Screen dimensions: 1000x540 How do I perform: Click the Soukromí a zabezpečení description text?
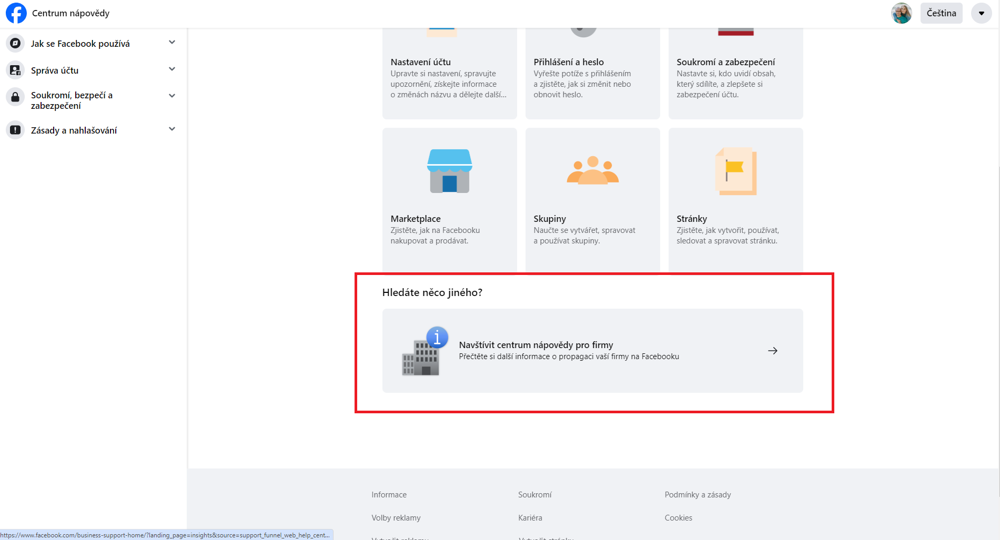726,84
